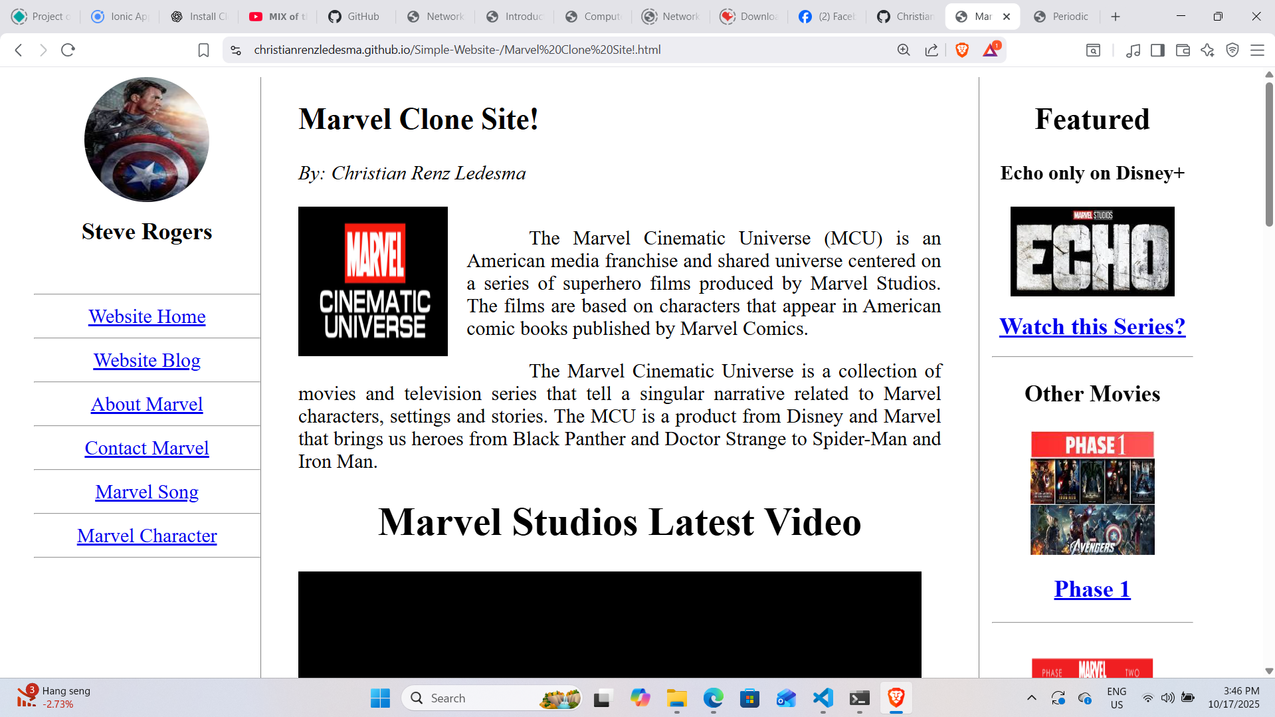The width and height of the screenshot is (1275, 717).
Task: Close the active Marvel tab
Action: tap(1007, 17)
